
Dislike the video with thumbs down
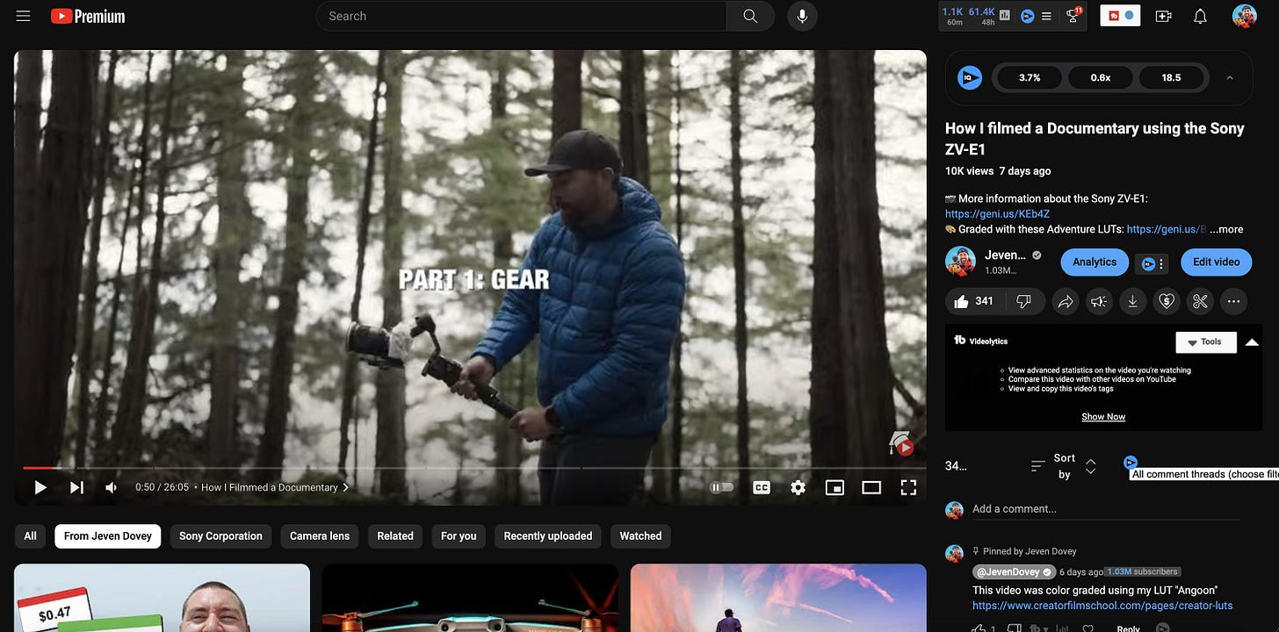[x=1023, y=301]
